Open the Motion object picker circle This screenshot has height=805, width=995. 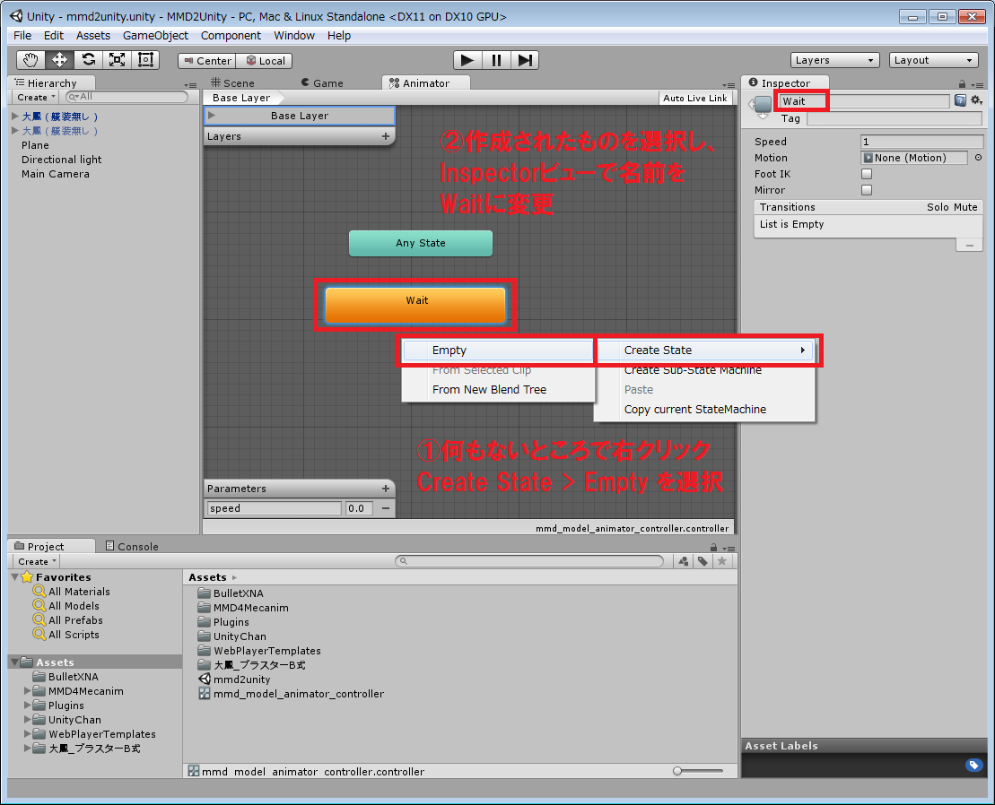pos(978,158)
